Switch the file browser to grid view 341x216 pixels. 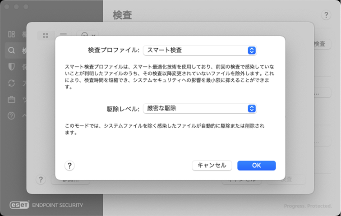tap(46, 36)
